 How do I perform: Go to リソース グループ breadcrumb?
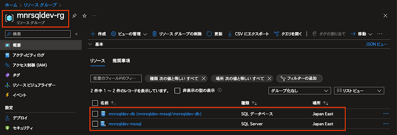(x=39, y=5)
